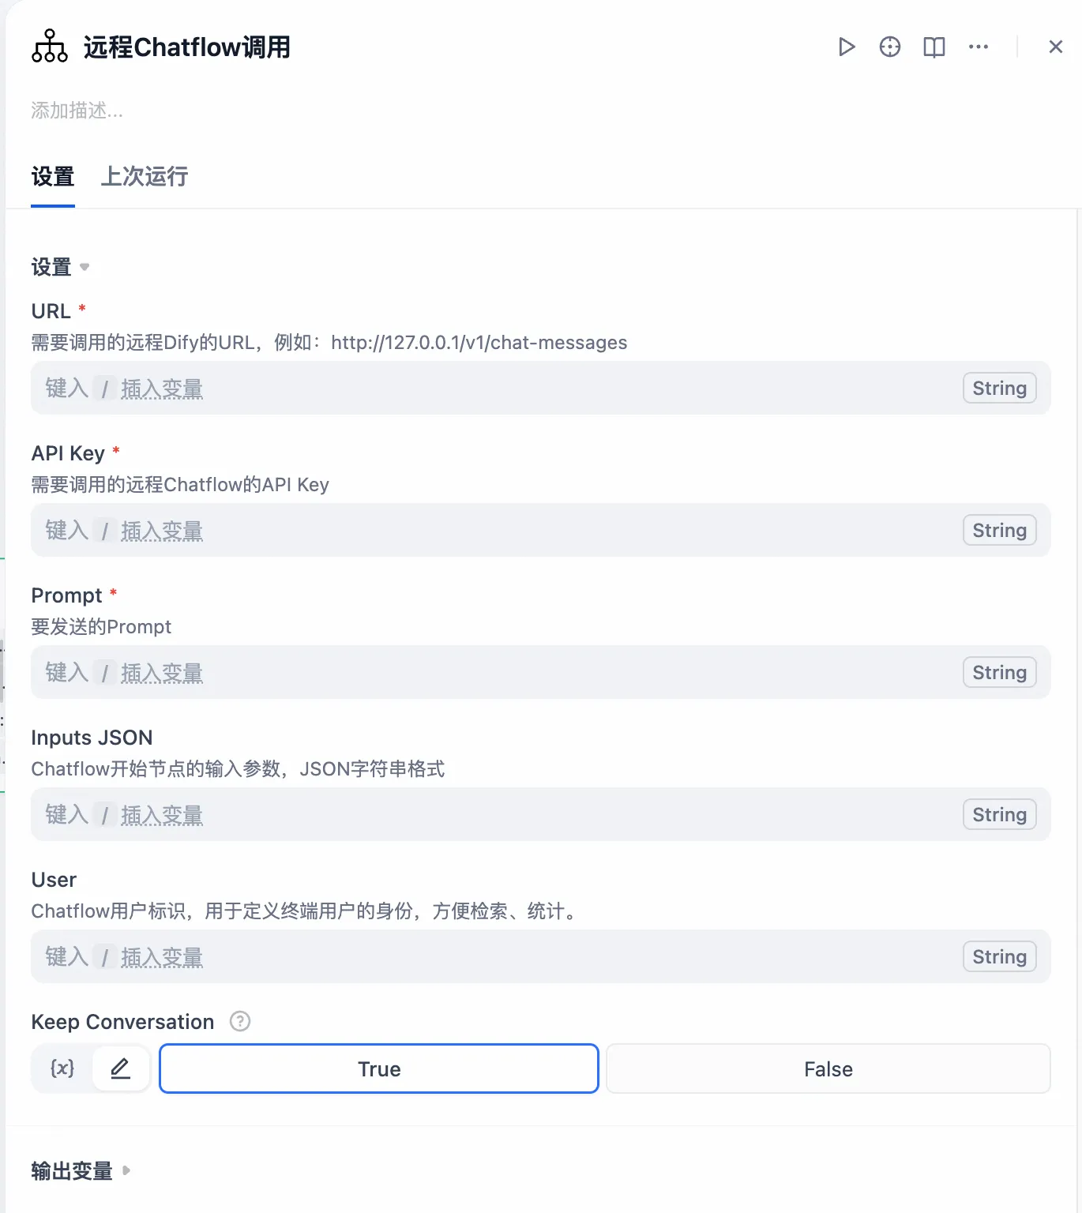This screenshot has height=1213, width=1082.
Task: Switch to the 上次运行 tab
Action: pyautogui.click(x=145, y=177)
